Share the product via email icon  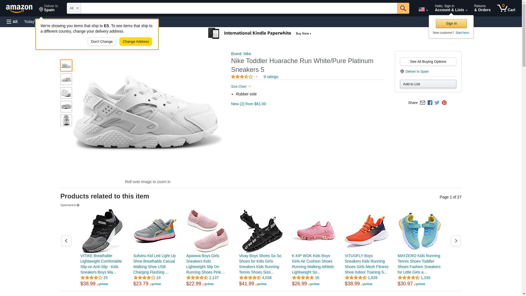pos(422,103)
